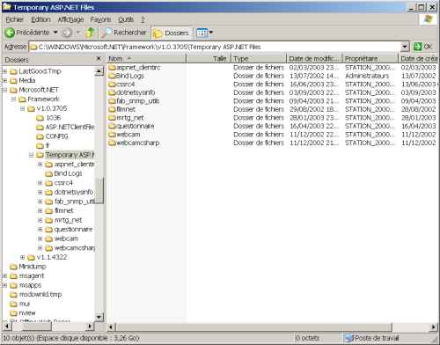
Task: Click mui folder icon in tree
Action: (x=13, y=304)
